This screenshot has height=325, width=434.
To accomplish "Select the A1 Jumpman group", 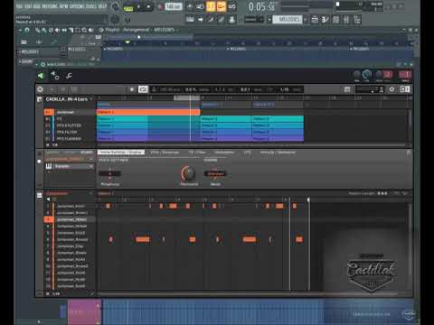I will (x=70, y=112).
